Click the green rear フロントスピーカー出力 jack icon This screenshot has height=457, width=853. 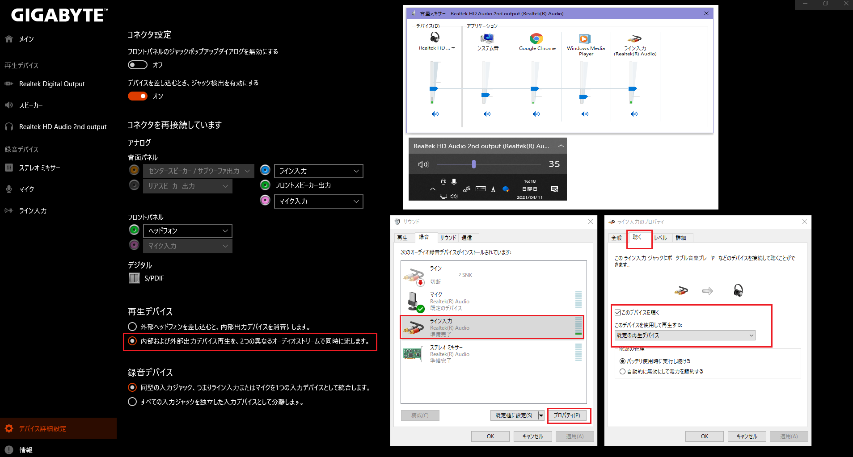tap(265, 185)
